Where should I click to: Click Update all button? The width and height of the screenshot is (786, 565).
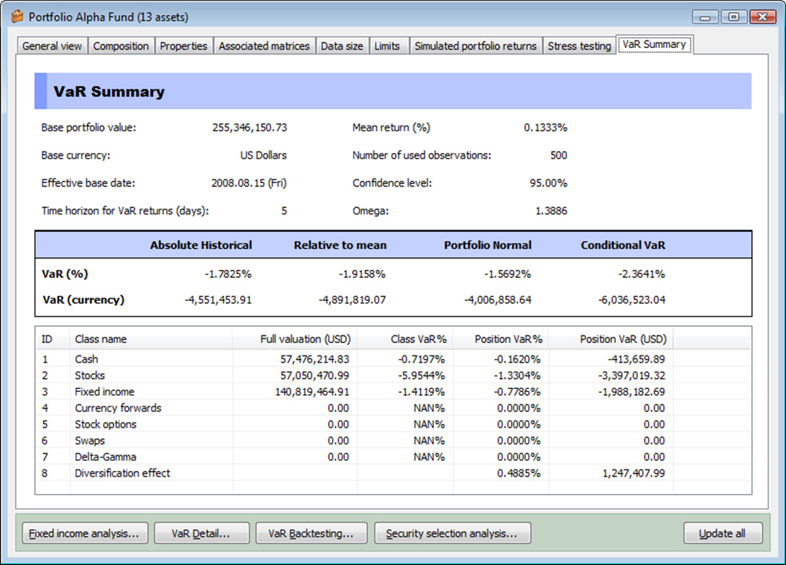[723, 533]
